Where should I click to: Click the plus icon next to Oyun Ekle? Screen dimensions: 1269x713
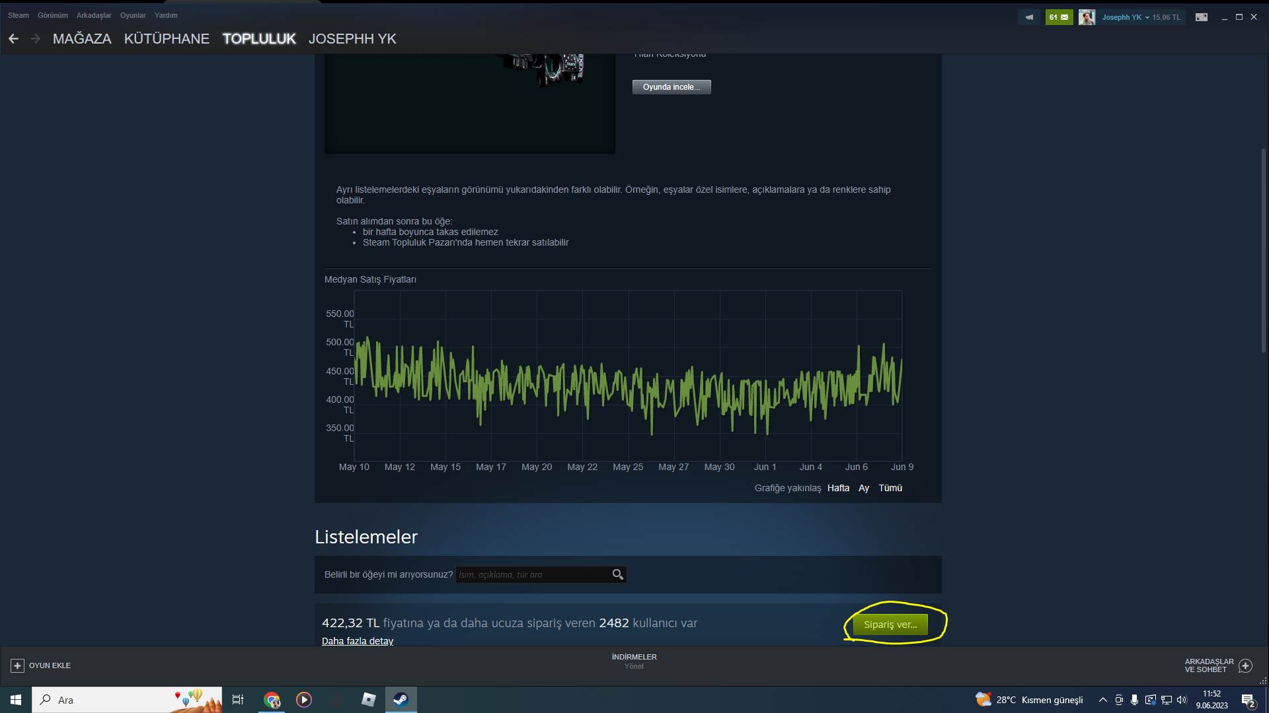click(18, 665)
